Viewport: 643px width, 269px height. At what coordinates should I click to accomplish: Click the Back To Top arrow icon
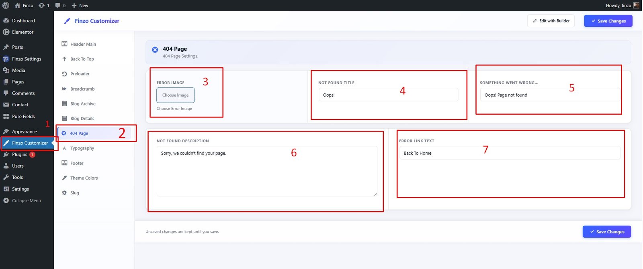pos(64,59)
